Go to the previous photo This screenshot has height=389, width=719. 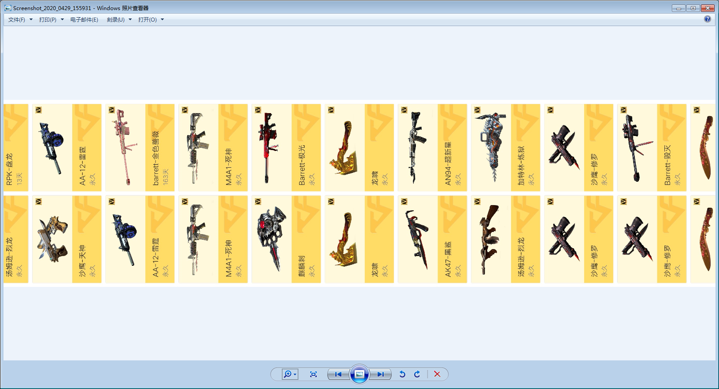(338, 374)
